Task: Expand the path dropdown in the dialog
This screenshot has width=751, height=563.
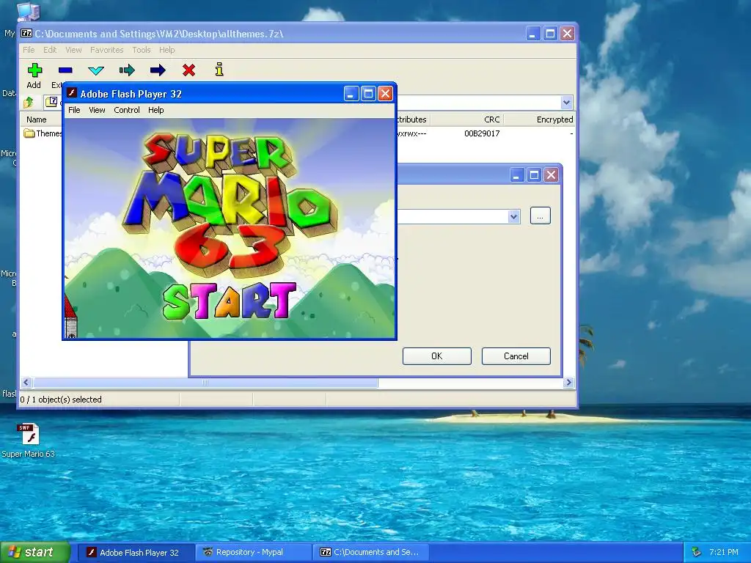Action: click(x=513, y=216)
